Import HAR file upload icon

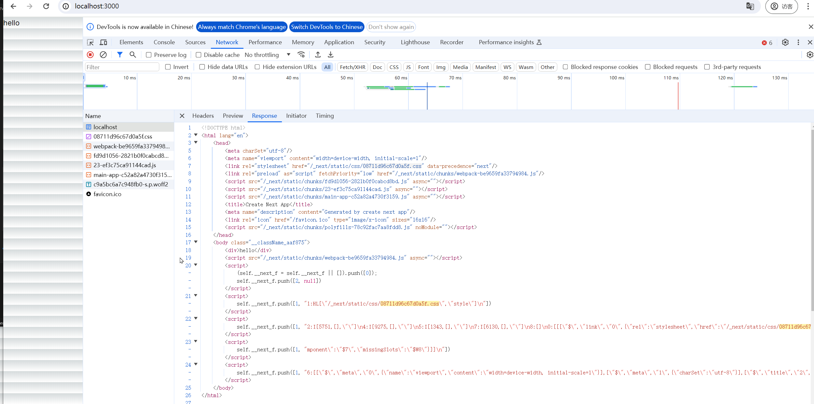(x=318, y=55)
